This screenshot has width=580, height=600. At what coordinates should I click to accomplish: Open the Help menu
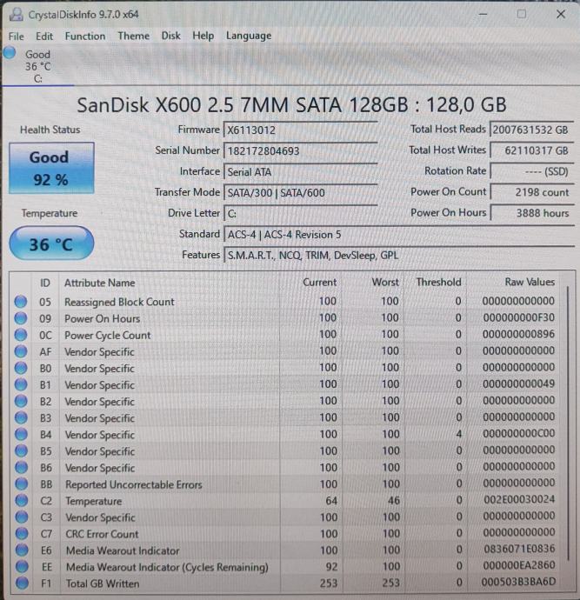tap(203, 36)
